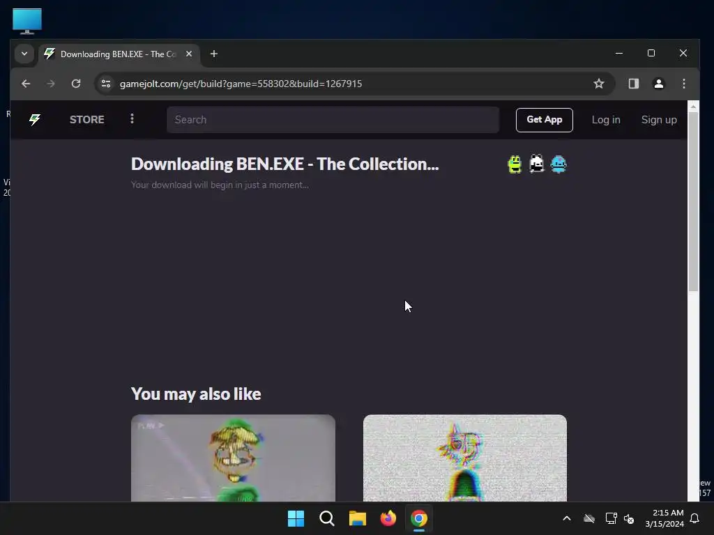Click the green frog pixel character
The height and width of the screenshot is (535, 714).
point(515,164)
